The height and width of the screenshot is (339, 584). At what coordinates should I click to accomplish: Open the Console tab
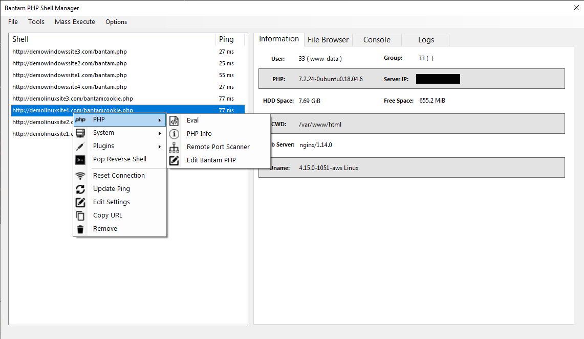point(377,39)
